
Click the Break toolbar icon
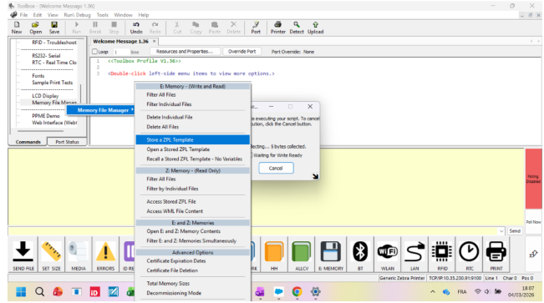point(95,28)
